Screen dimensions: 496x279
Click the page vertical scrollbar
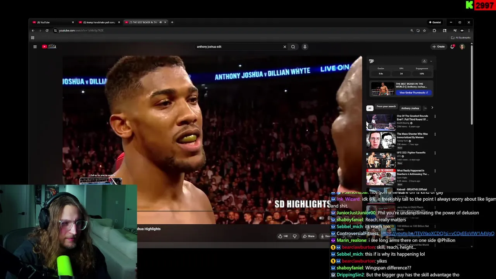472,85
